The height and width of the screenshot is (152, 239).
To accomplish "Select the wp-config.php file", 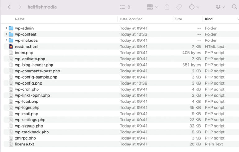I will pyautogui.click(x=28, y=83).
